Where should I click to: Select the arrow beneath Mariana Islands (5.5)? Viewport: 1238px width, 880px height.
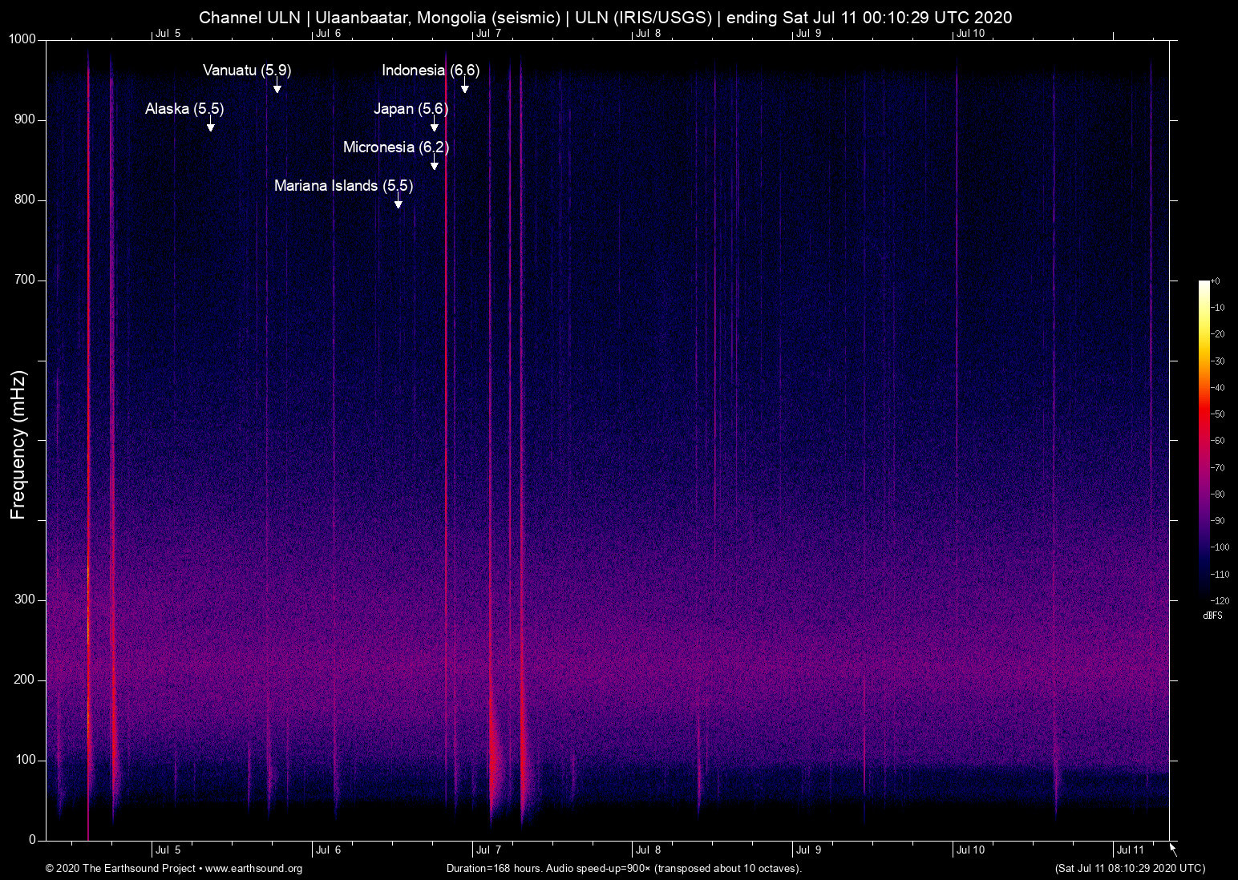click(398, 200)
